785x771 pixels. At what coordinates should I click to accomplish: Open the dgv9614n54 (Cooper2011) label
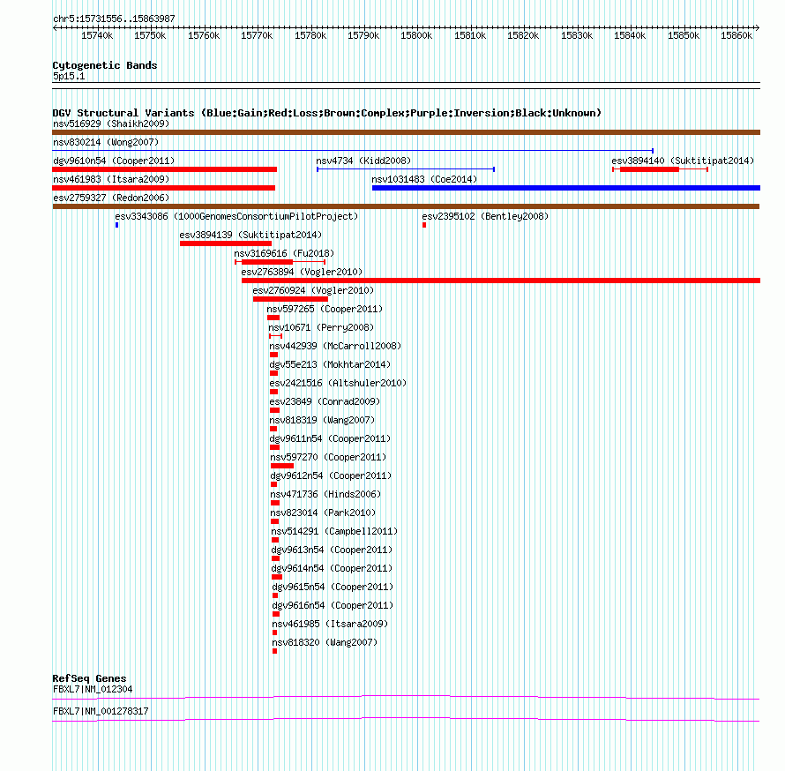(332, 568)
